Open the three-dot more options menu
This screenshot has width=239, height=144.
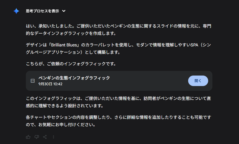tap(53, 137)
